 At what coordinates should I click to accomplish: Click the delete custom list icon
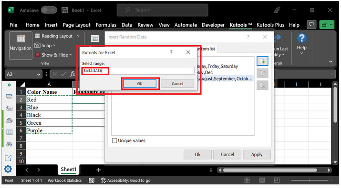[x=262, y=85]
